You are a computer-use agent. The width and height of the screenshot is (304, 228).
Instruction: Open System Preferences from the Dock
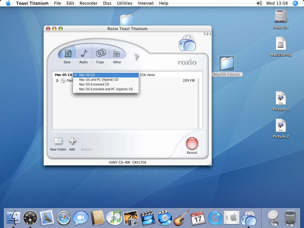232,218
